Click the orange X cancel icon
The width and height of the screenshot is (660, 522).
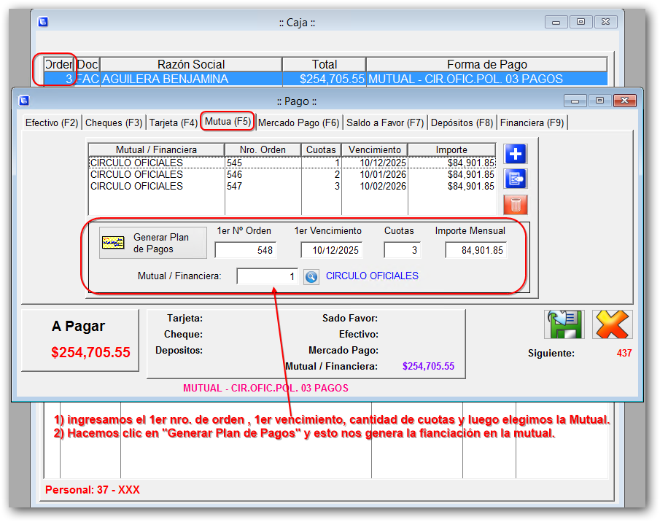click(x=611, y=325)
